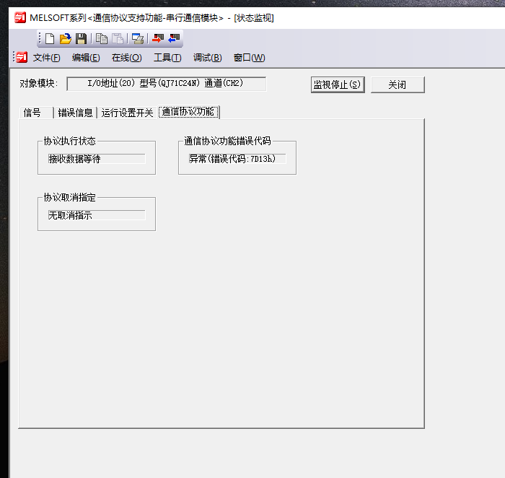Click the Copy icon in toolbar

point(102,39)
